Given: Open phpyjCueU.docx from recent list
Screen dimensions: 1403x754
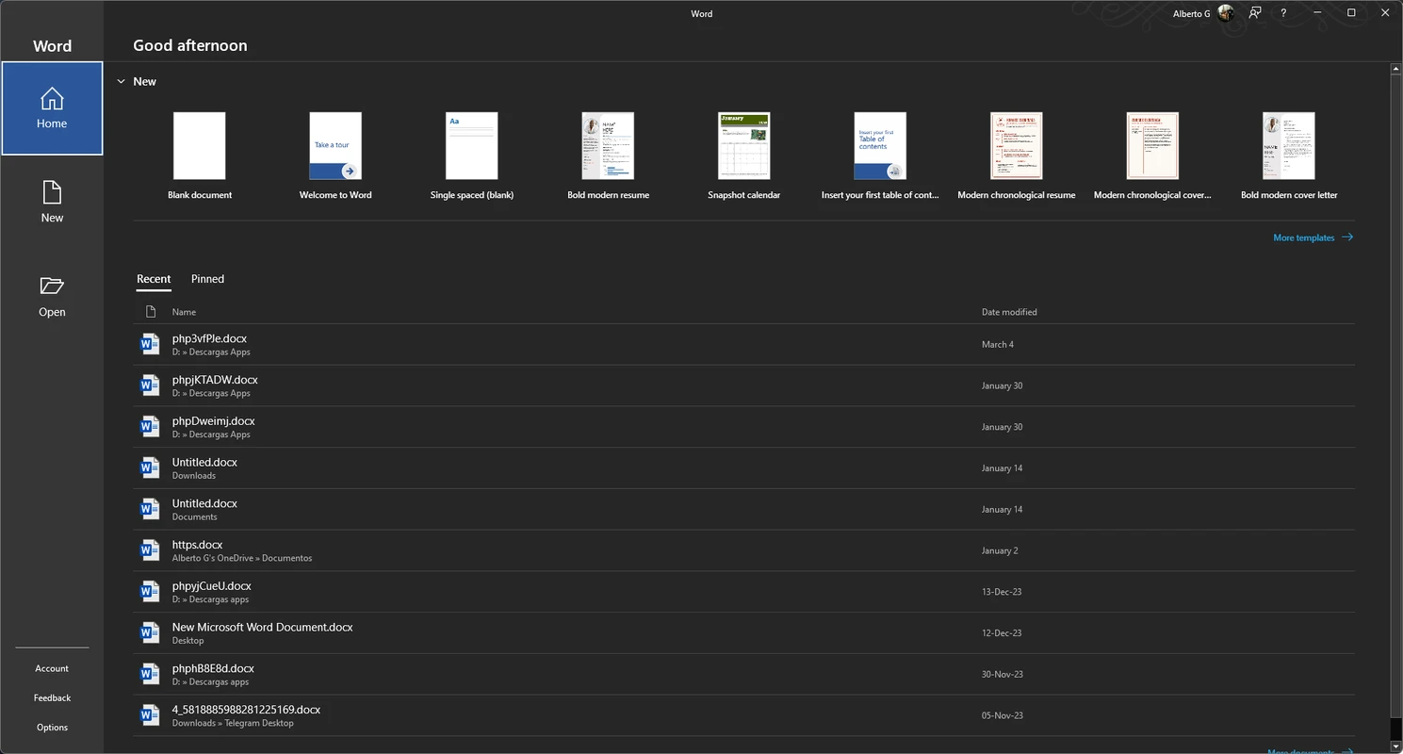Looking at the screenshot, I should tap(743, 592).
